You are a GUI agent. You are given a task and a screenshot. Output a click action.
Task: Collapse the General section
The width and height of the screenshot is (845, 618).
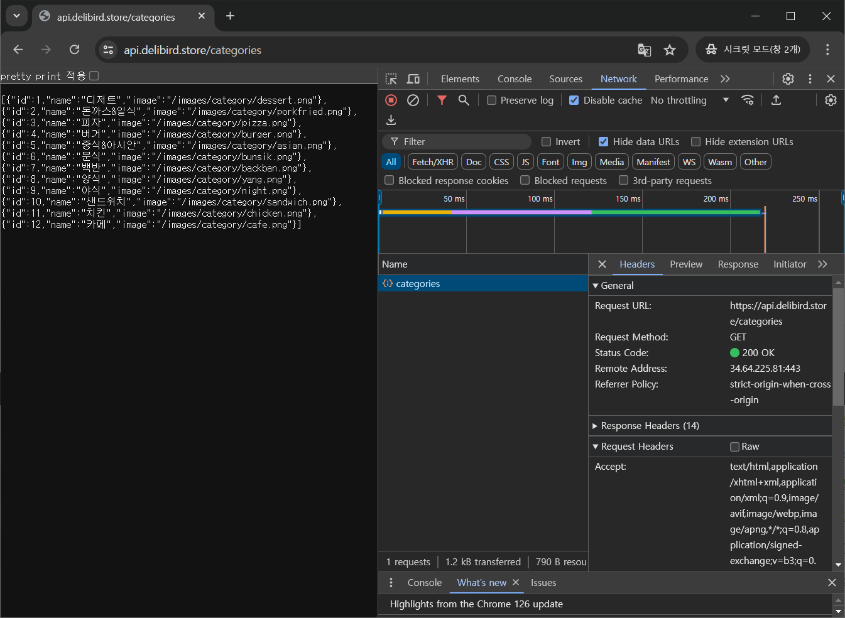coord(616,286)
